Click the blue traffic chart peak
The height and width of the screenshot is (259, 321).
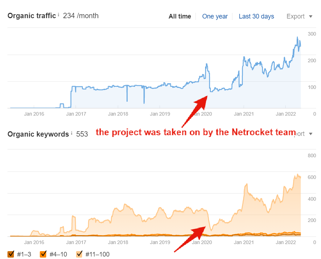[297, 37]
